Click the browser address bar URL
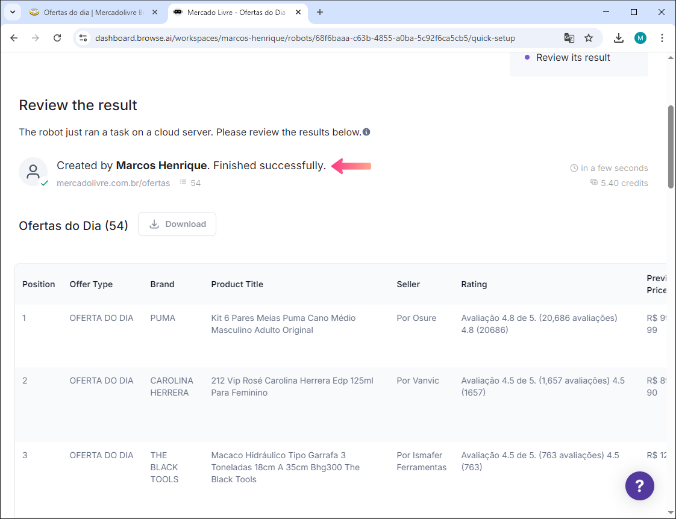This screenshot has height=519, width=676. click(305, 38)
